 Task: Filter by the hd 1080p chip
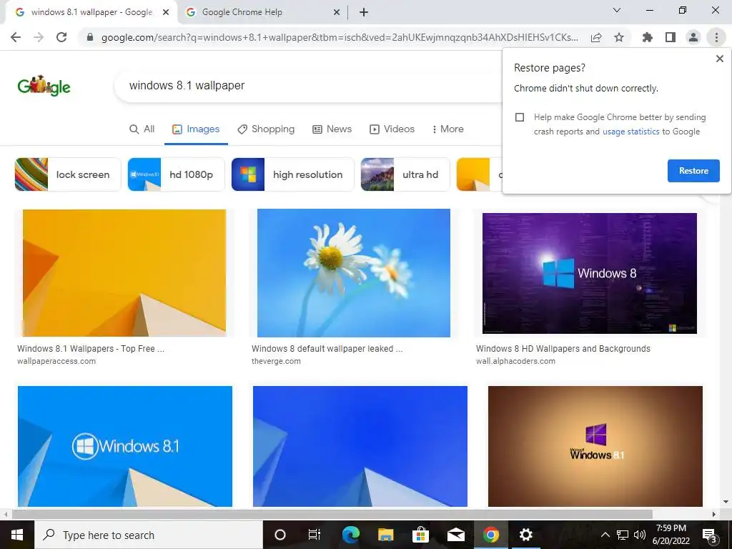[176, 174]
